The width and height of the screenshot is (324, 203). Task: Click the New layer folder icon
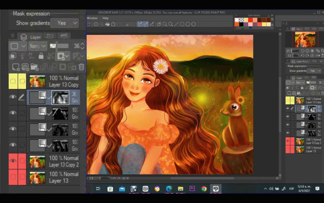click(x=34, y=67)
